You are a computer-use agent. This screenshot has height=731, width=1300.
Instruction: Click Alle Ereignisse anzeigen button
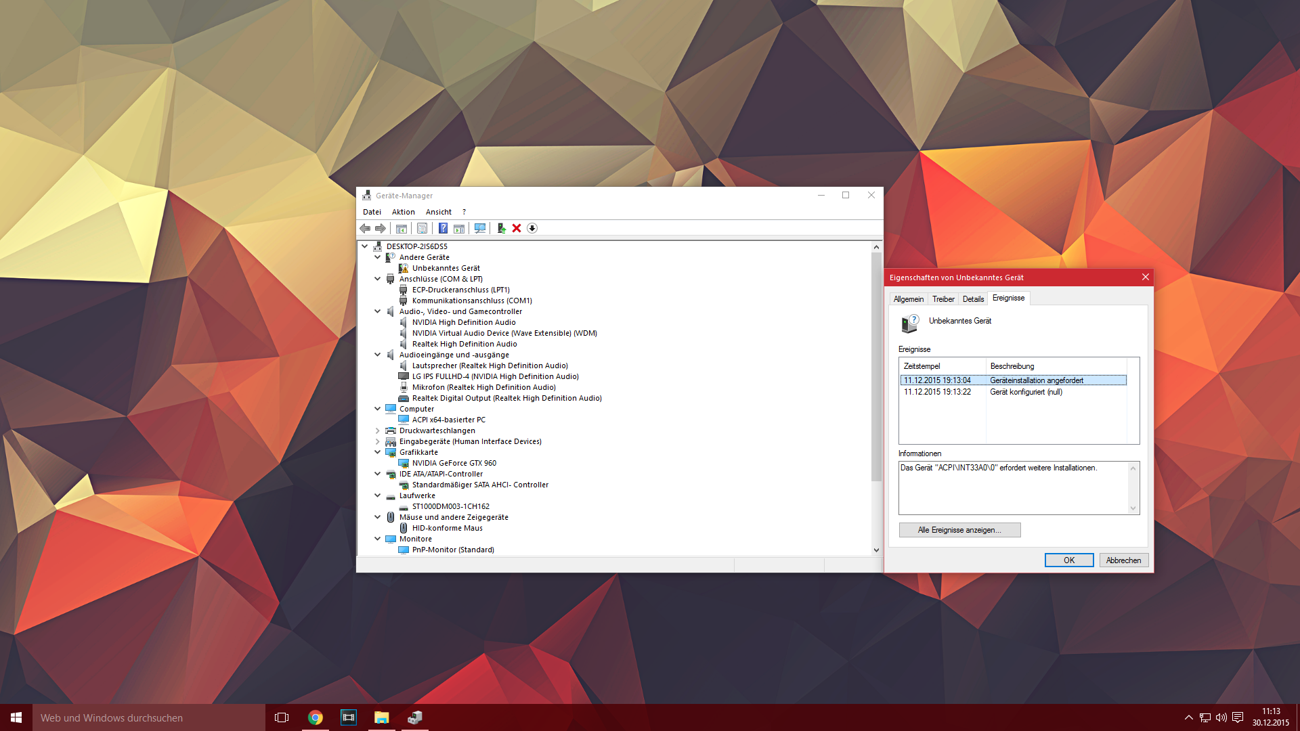959,530
